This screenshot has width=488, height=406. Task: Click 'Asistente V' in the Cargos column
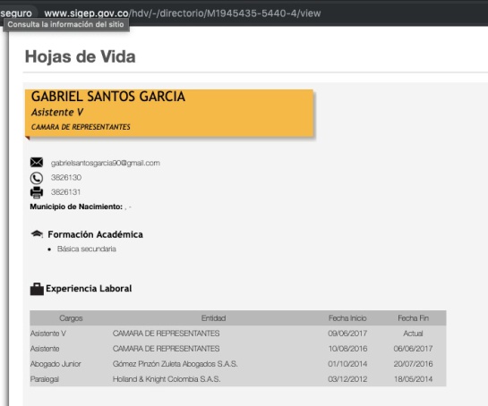(x=48, y=334)
